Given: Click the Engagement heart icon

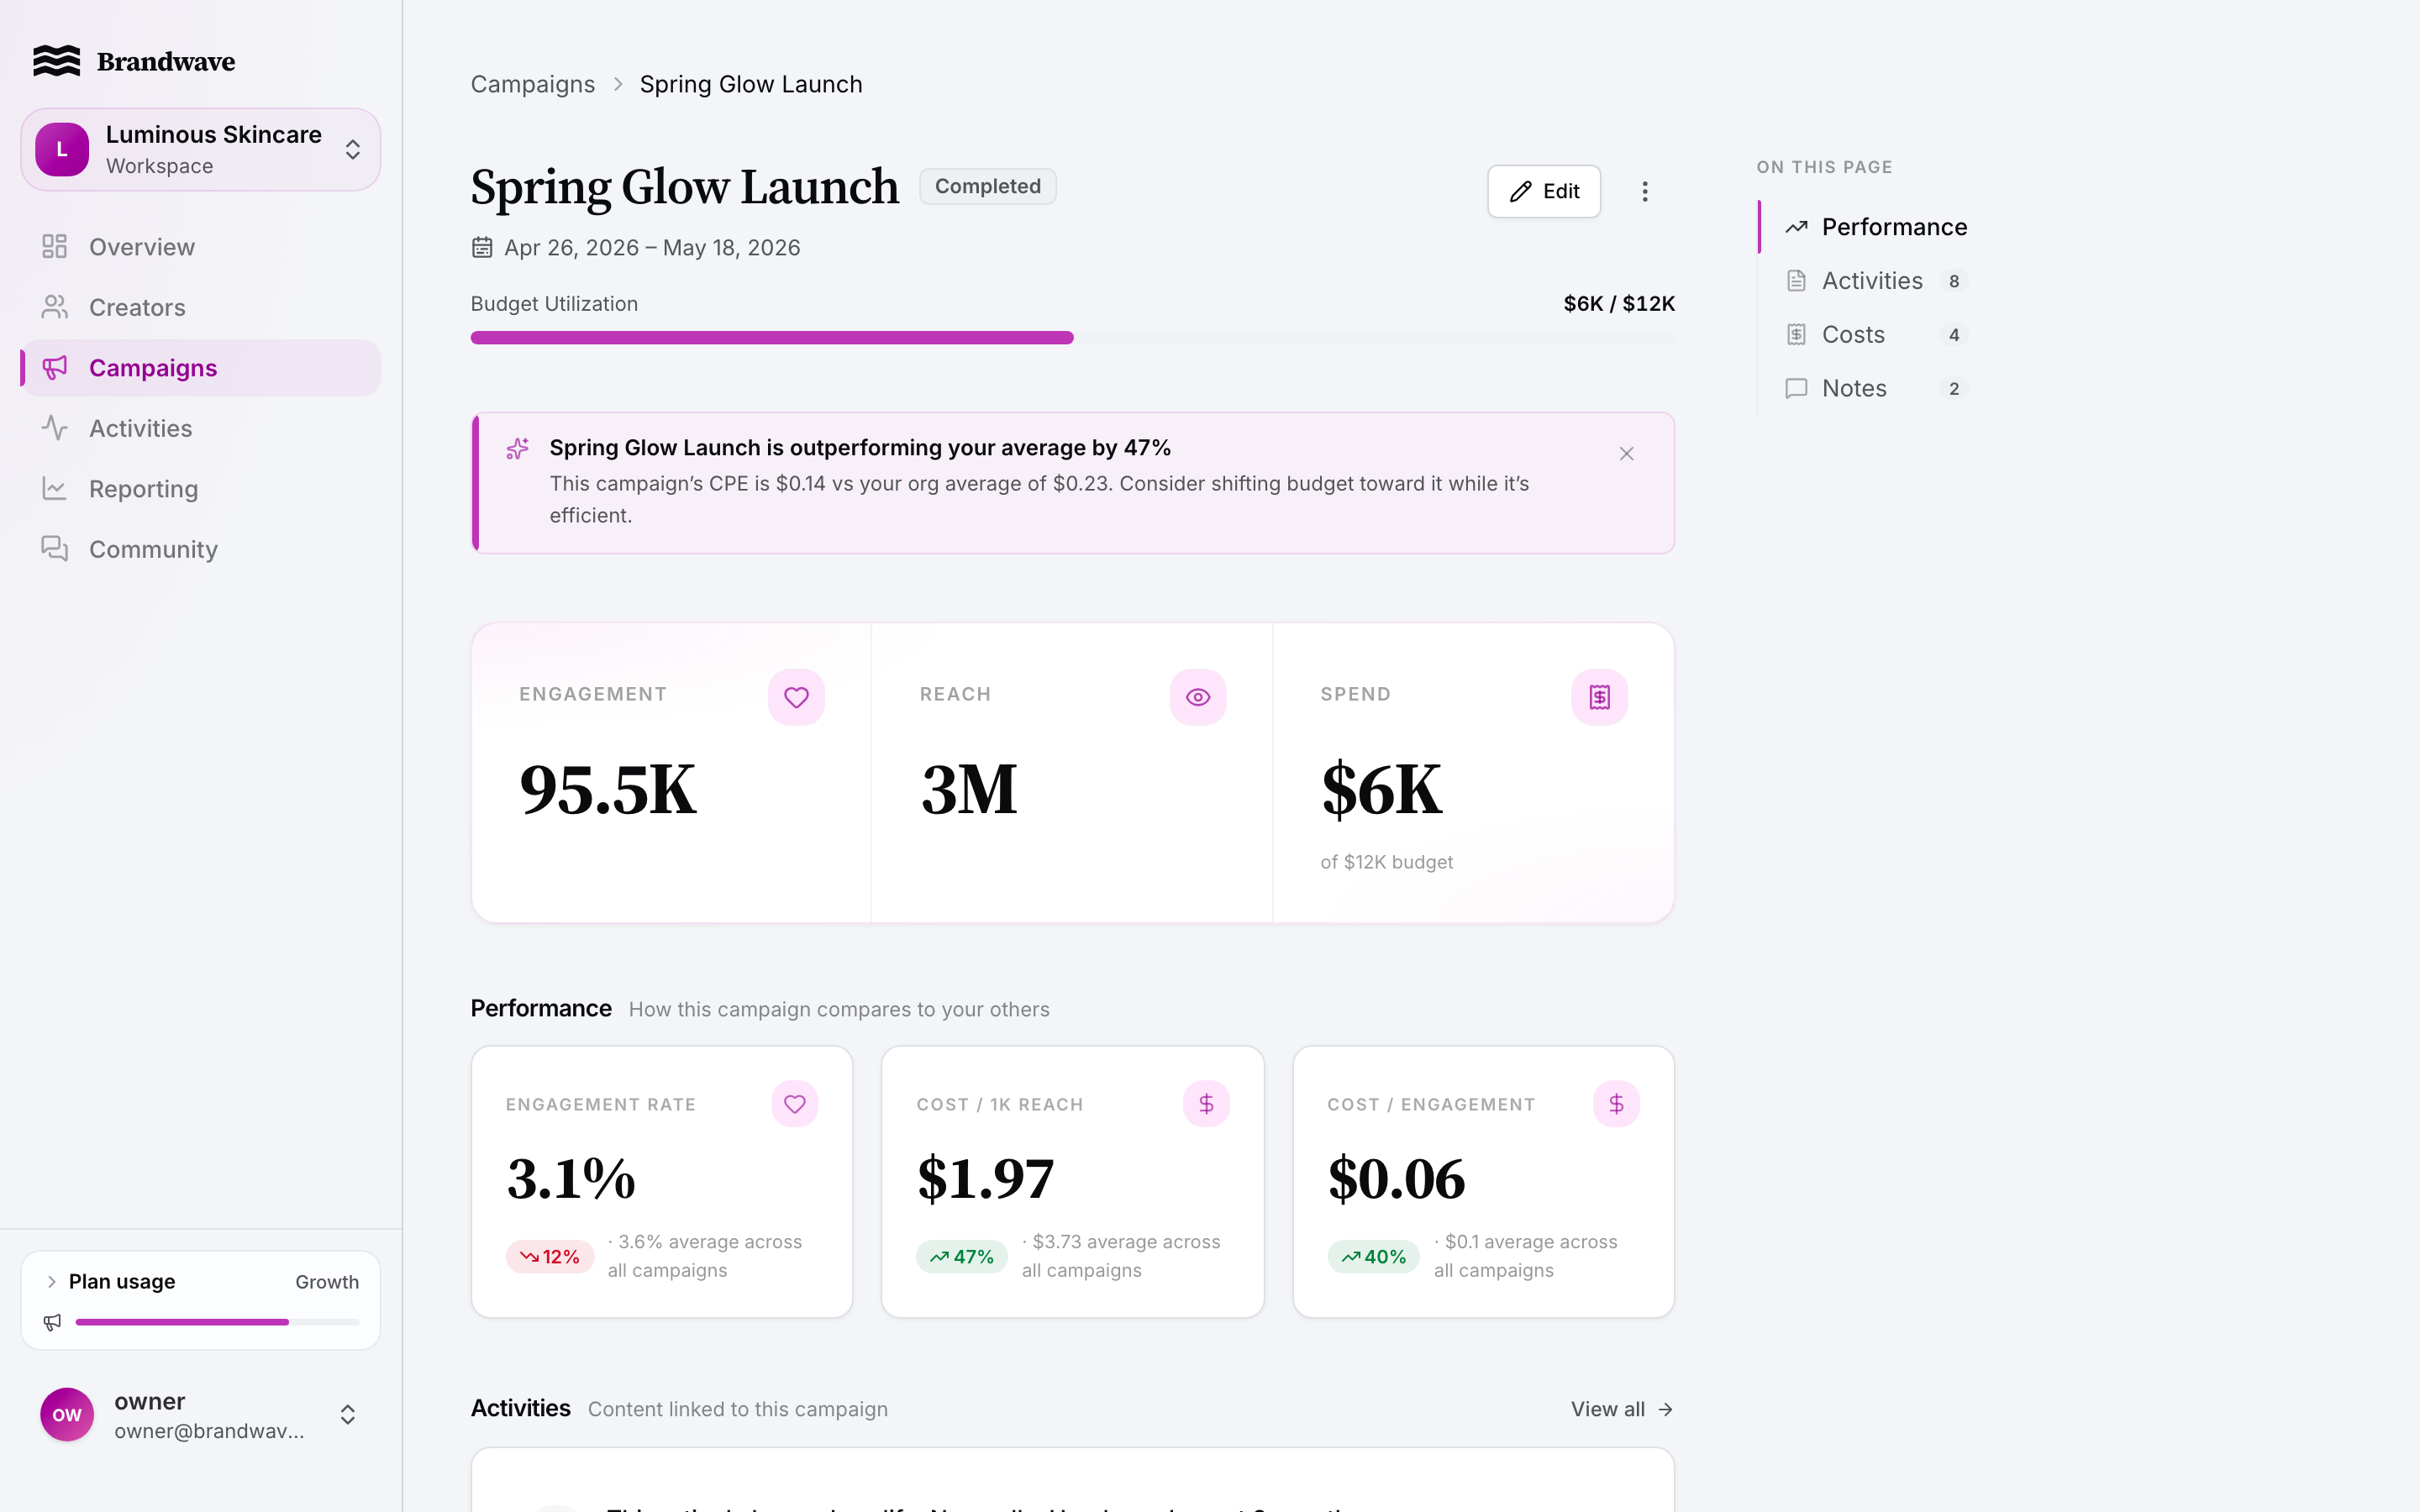Looking at the screenshot, I should [796, 697].
